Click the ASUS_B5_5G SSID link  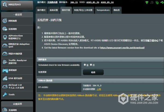107,2
